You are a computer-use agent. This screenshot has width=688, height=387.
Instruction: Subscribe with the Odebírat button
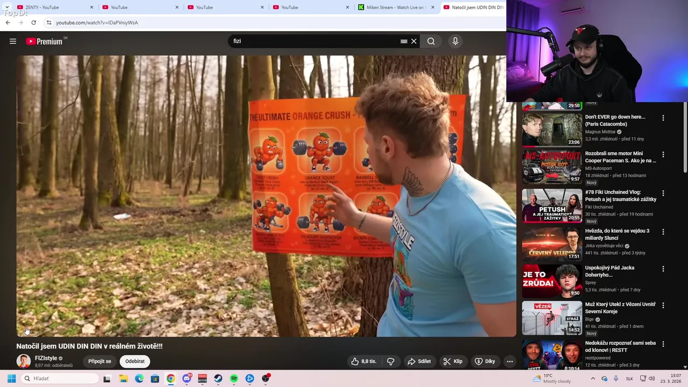[135, 361]
